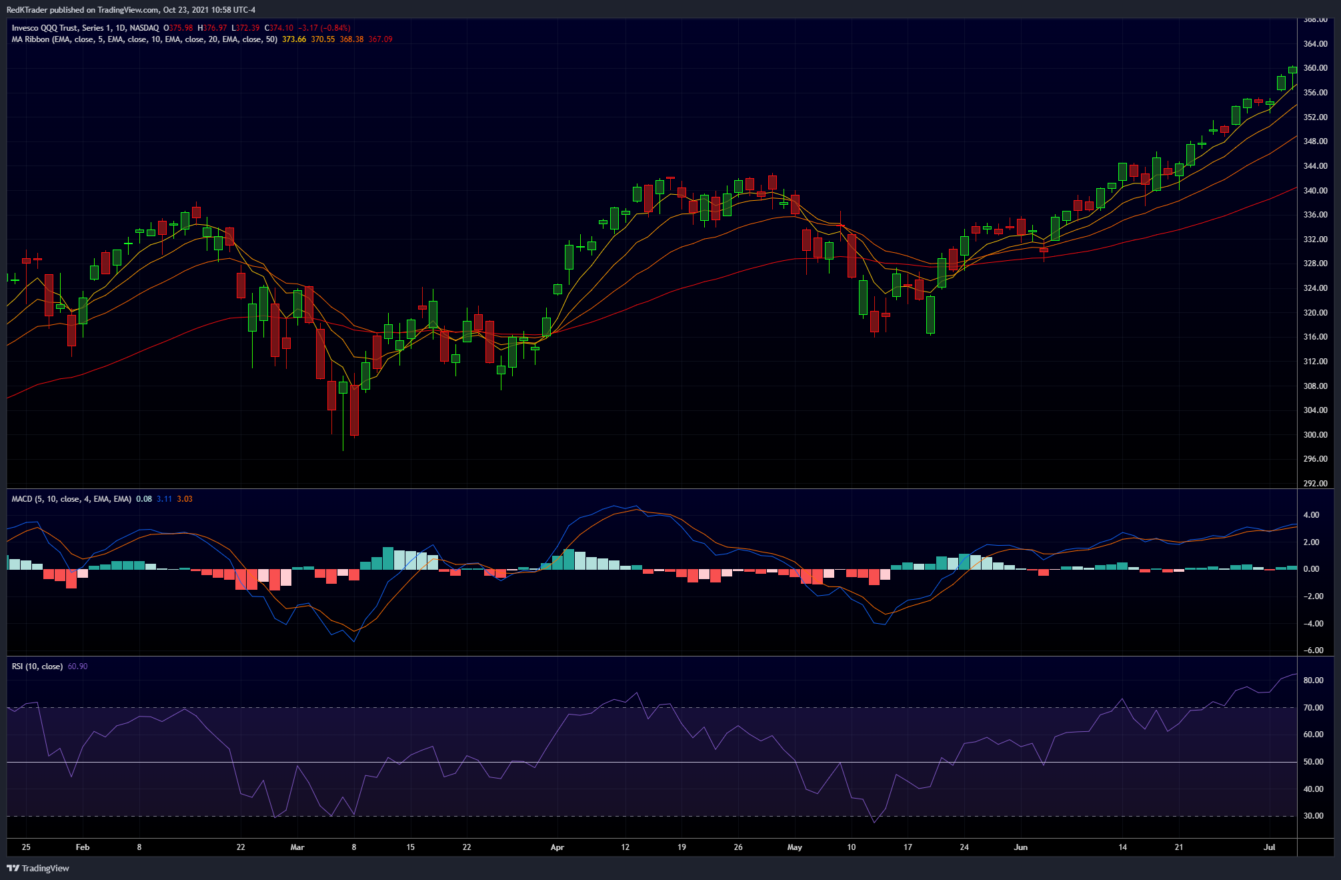
Task: Click the Mar label on time axis
Action: (297, 847)
